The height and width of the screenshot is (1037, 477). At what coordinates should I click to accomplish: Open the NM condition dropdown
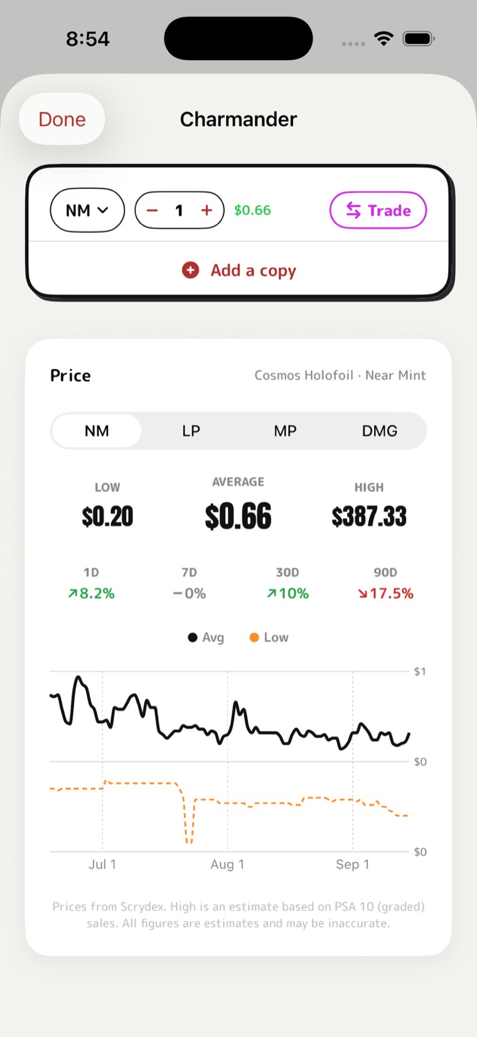click(x=87, y=210)
